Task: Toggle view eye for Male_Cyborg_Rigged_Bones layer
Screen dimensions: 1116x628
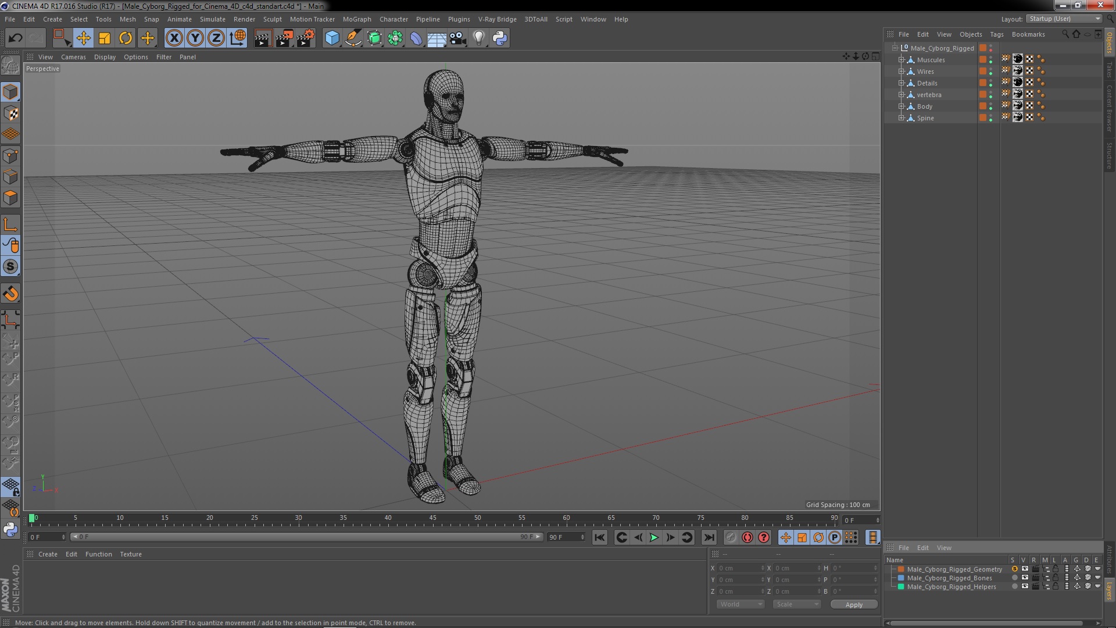Action: point(1025,578)
